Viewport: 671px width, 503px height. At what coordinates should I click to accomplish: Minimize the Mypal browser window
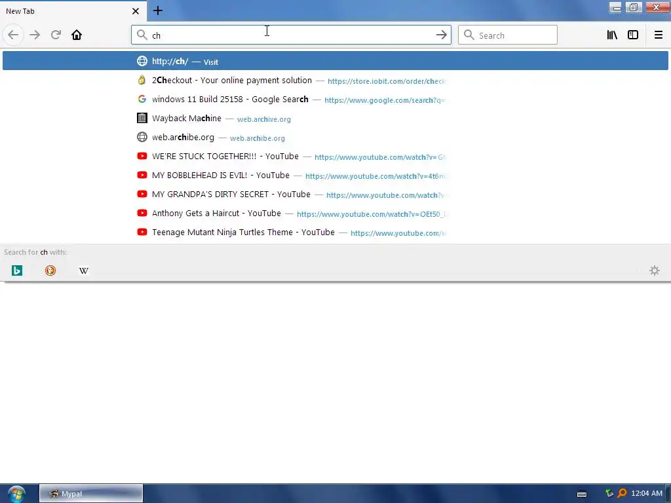[616, 7]
